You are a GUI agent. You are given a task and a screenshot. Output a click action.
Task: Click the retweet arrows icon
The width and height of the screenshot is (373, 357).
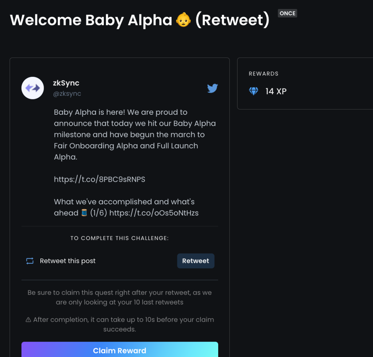[x=30, y=261]
